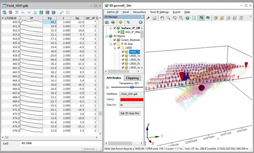254x153 pixels.
Task: Click the greyed-out tool icon with cross
Action: coord(62,13)
